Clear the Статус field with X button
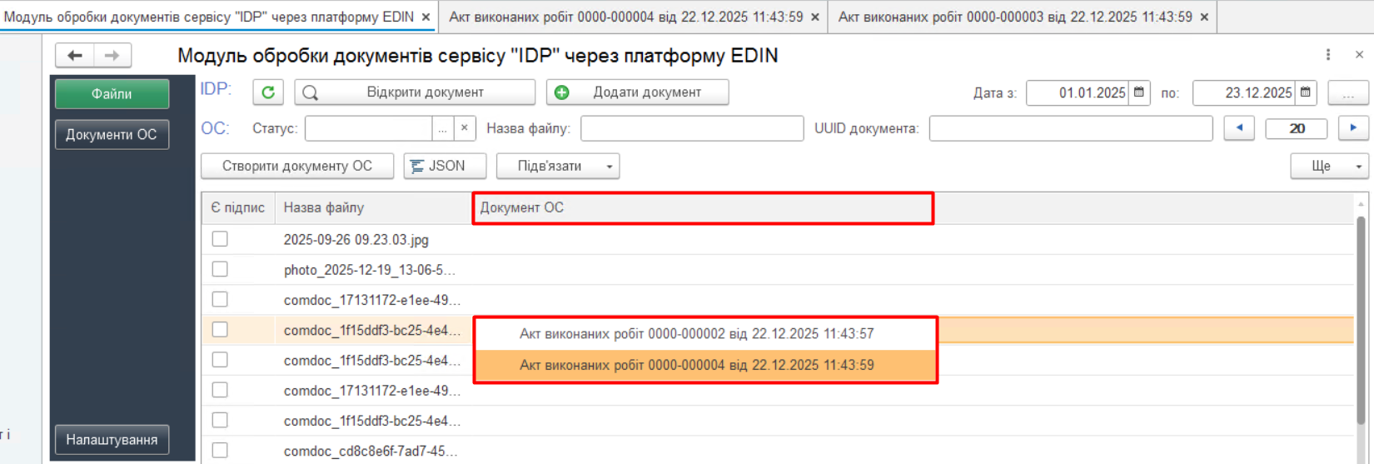The height and width of the screenshot is (464, 1374). click(x=465, y=128)
